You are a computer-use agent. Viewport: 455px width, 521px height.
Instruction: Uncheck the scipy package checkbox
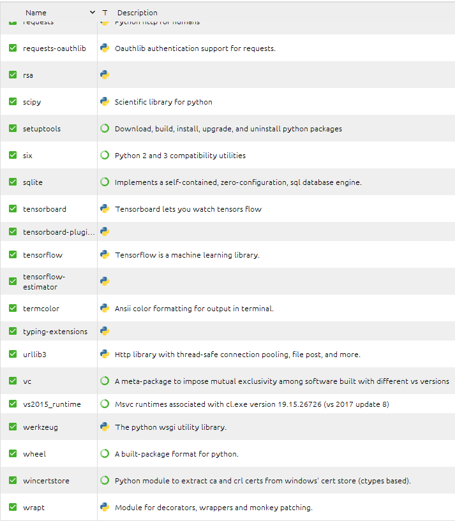[x=13, y=101]
